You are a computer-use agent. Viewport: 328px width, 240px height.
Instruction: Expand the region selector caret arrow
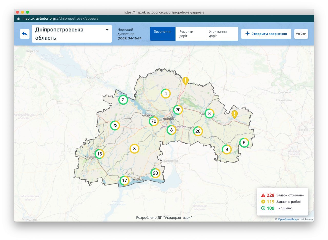[x=107, y=30]
